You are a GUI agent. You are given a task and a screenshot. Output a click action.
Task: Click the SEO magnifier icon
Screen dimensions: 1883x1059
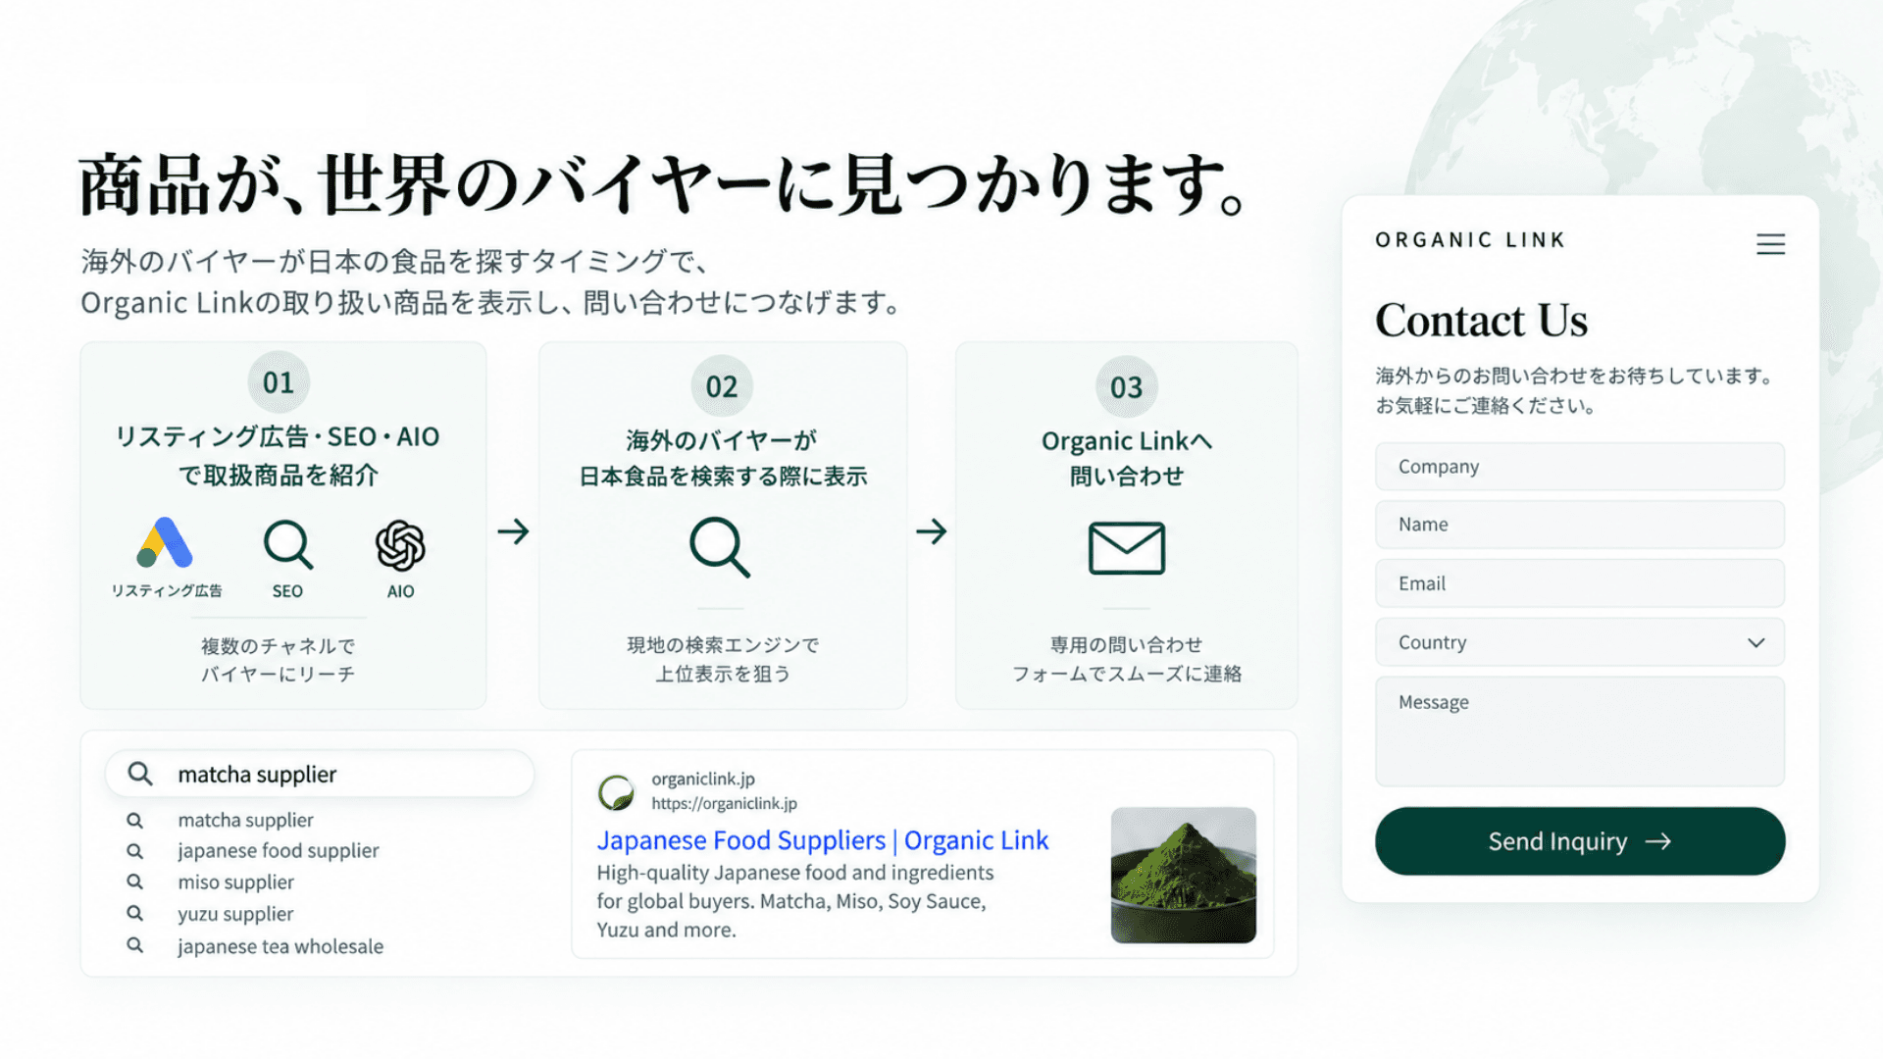tap(287, 544)
